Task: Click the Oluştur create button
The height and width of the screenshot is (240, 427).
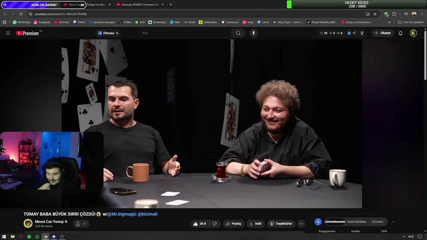Action: 383,33
